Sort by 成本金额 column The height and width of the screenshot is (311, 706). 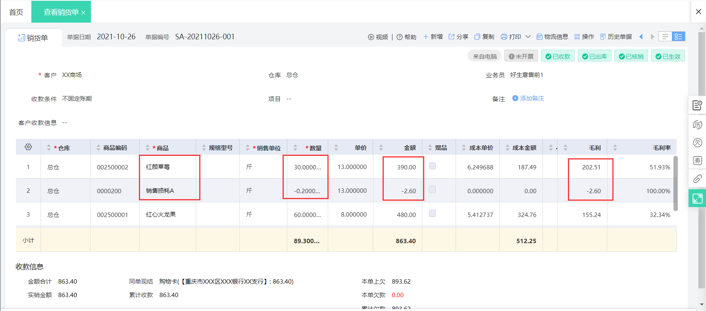tap(508, 148)
